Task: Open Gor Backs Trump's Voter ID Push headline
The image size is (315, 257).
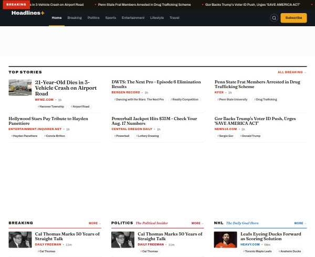Action: [255, 121]
